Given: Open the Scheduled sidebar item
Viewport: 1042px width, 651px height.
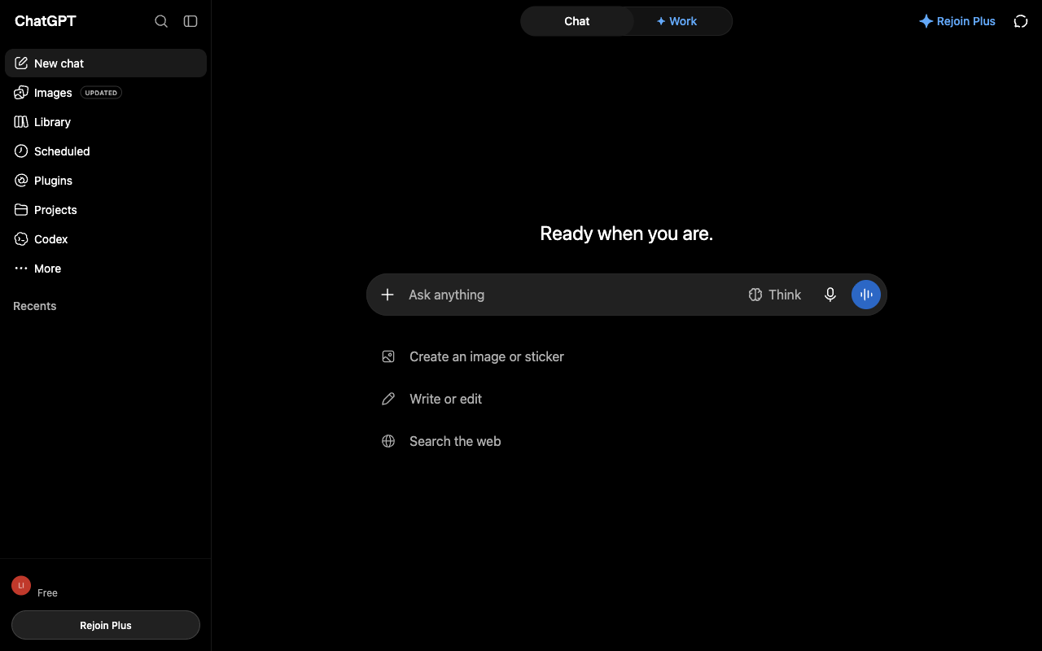Looking at the screenshot, I should [x=106, y=151].
